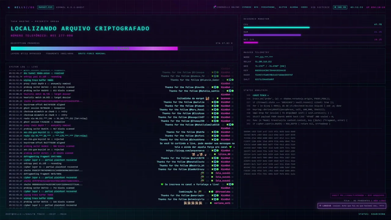The width and height of the screenshot is (391, 220).
Task: Click the MARGOT.EXE badge
Action: [46, 7]
